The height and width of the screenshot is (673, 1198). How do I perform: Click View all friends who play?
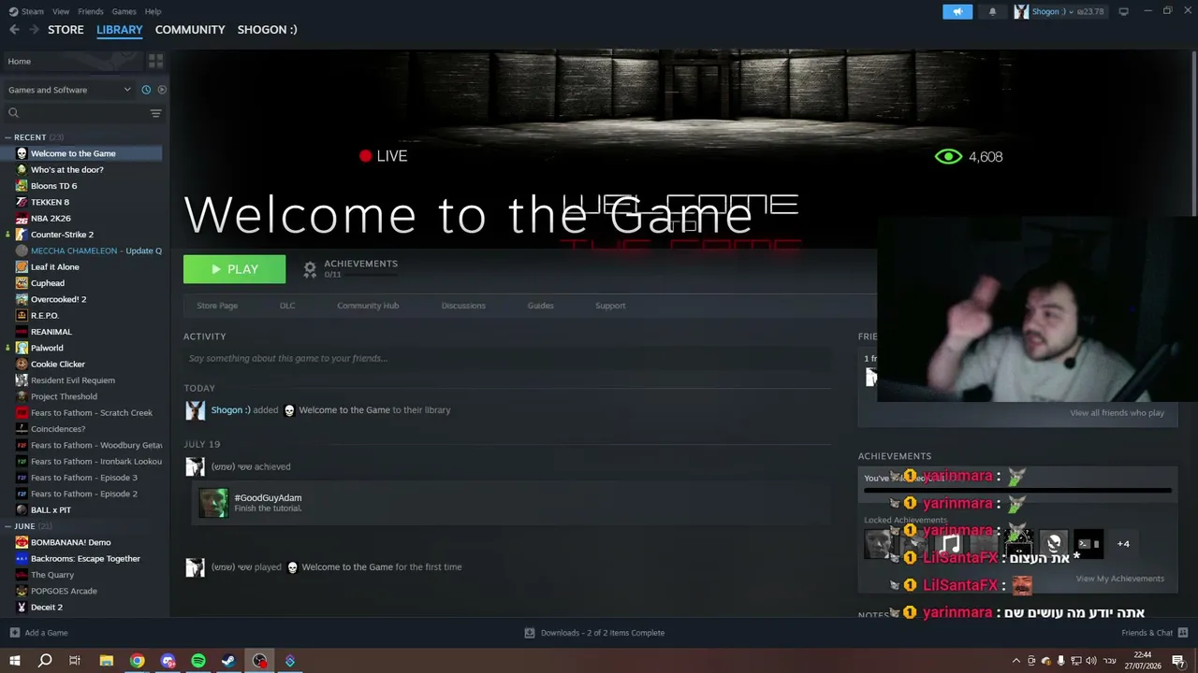(x=1117, y=413)
